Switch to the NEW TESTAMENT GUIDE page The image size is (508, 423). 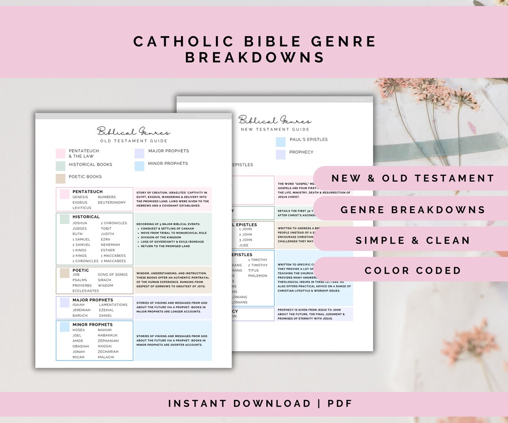pos(275,129)
